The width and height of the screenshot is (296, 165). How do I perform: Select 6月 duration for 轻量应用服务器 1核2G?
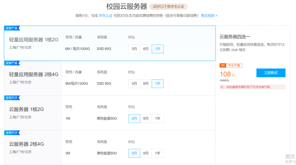click(x=146, y=49)
